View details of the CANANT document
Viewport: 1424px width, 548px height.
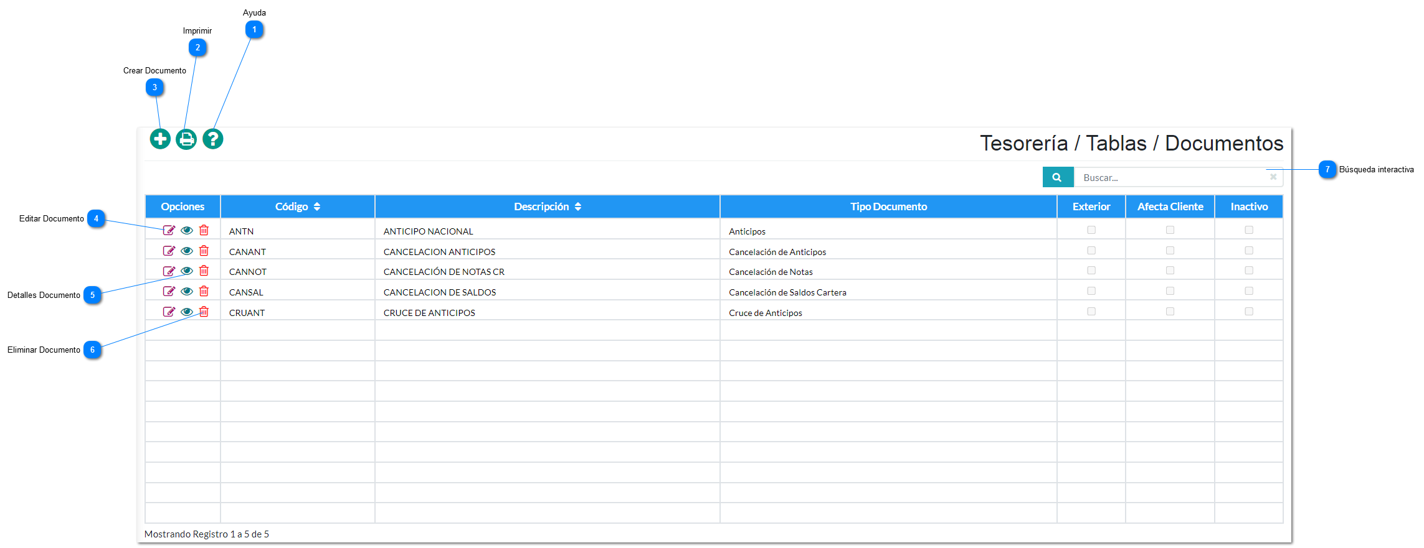point(187,251)
